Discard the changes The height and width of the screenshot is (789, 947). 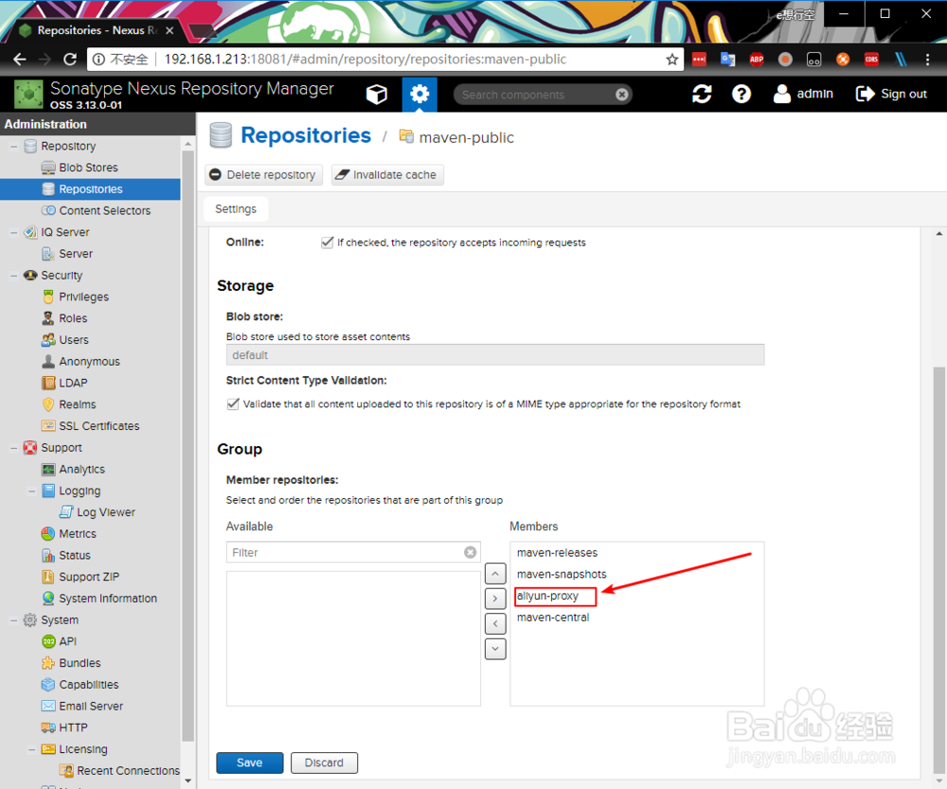324,762
